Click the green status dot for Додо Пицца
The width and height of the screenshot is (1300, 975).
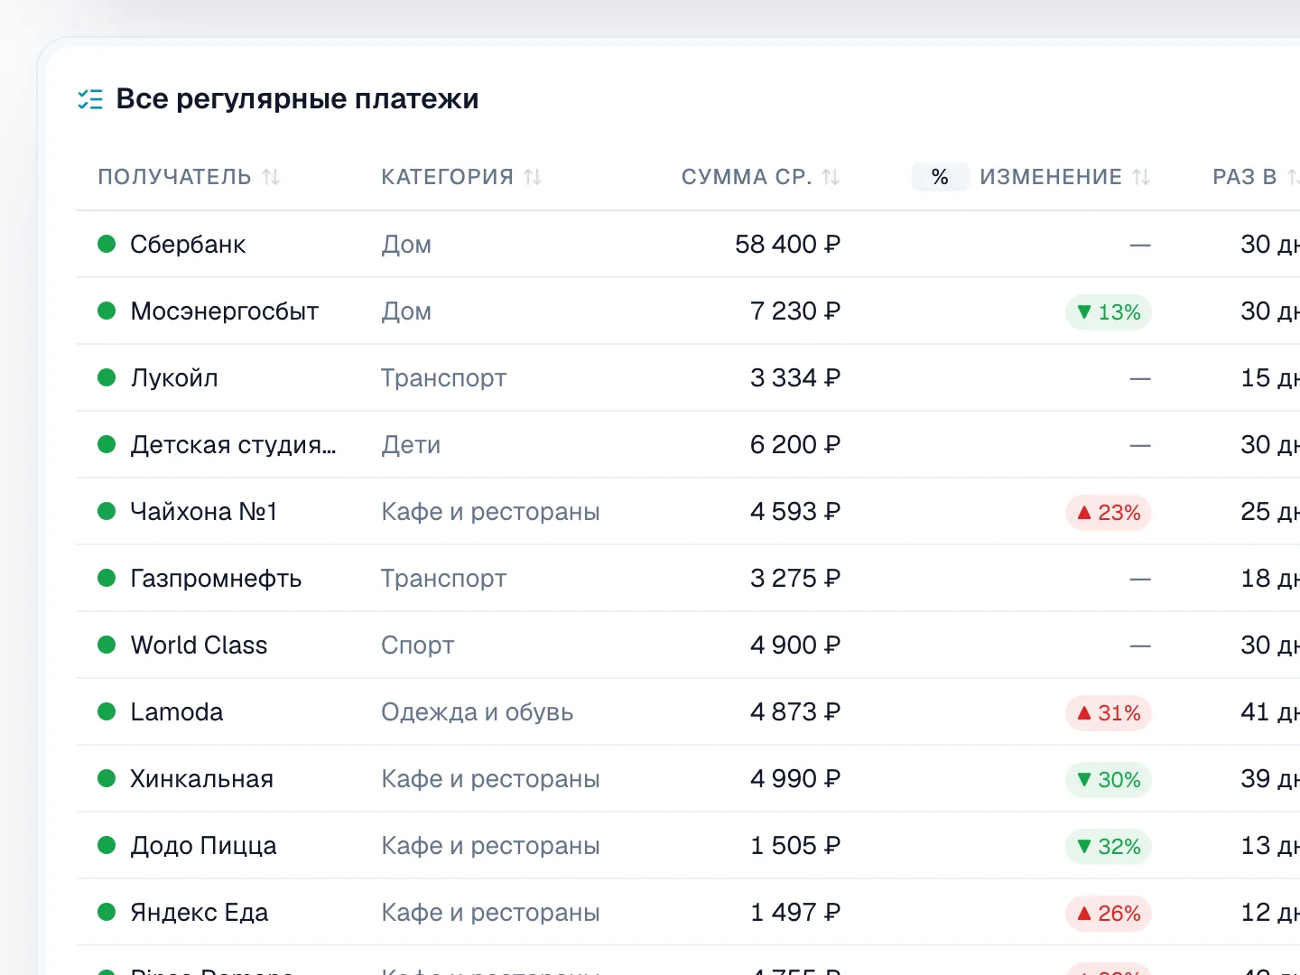click(107, 845)
